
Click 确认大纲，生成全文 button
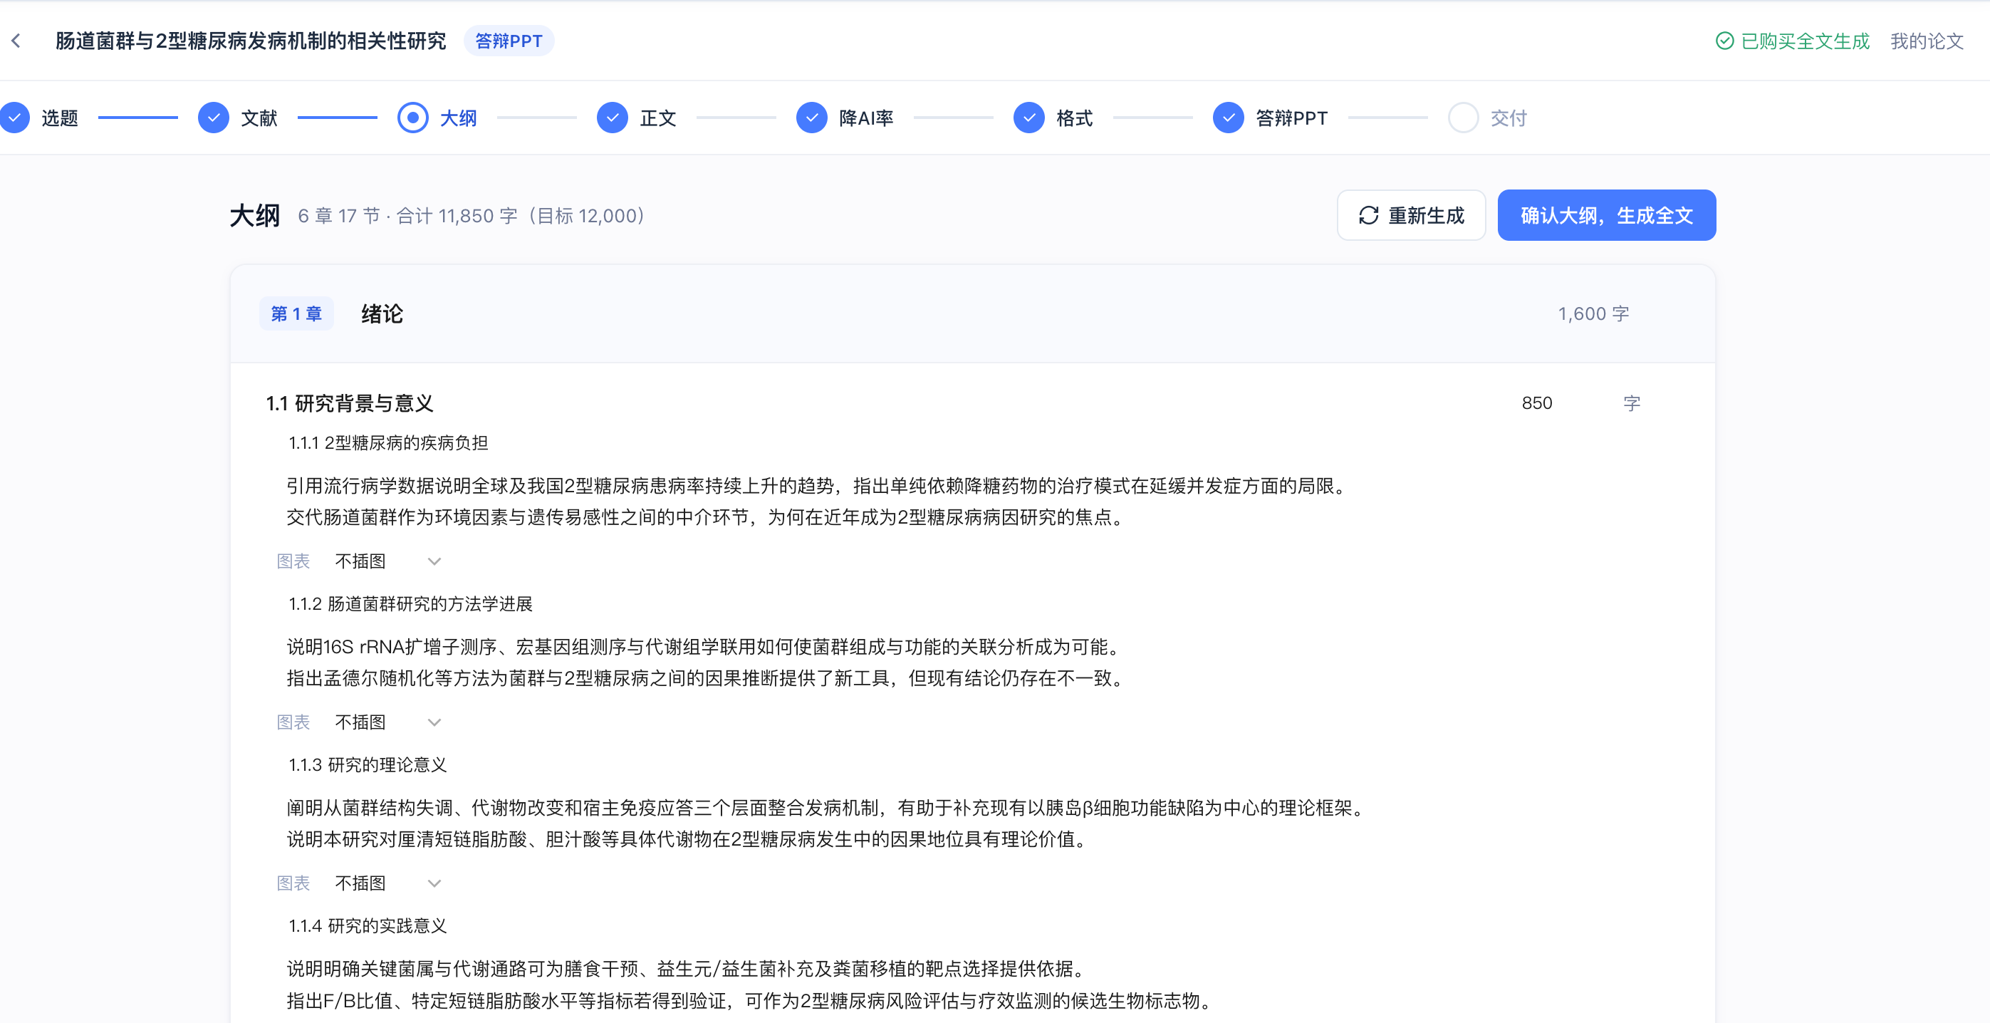[1606, 216]
